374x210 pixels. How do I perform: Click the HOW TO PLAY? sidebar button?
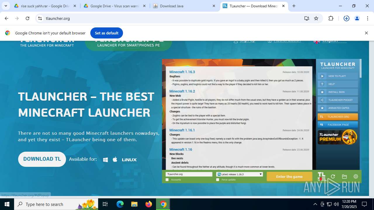click(x=338, y=76)
